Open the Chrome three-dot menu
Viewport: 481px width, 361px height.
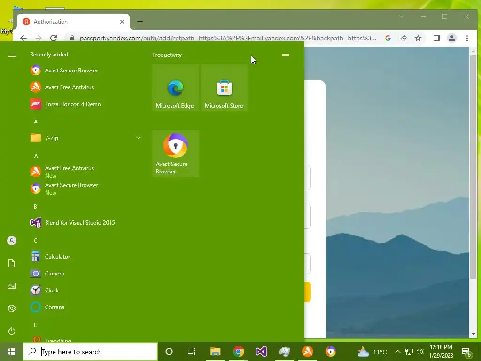pos(467,38)
